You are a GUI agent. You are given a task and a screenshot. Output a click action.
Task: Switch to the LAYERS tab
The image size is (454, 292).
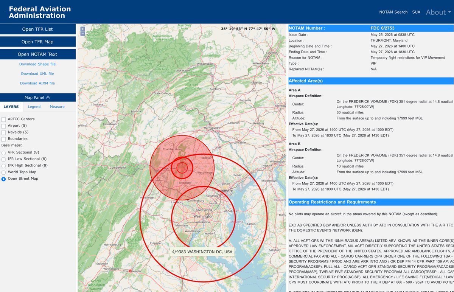(11, 107)
